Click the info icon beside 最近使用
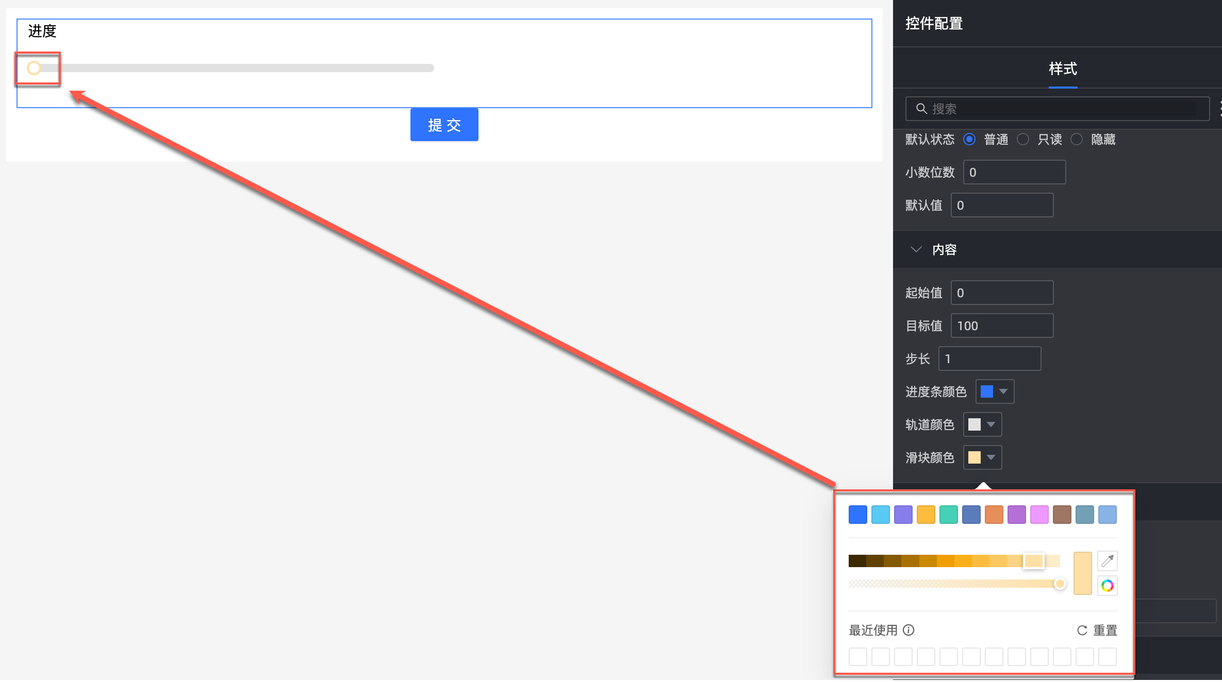 909,630
